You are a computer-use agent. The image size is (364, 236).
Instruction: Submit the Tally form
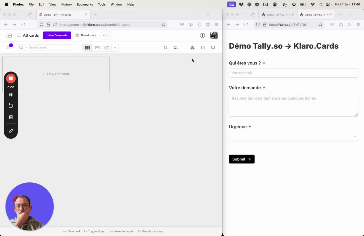tap(241, 159)
